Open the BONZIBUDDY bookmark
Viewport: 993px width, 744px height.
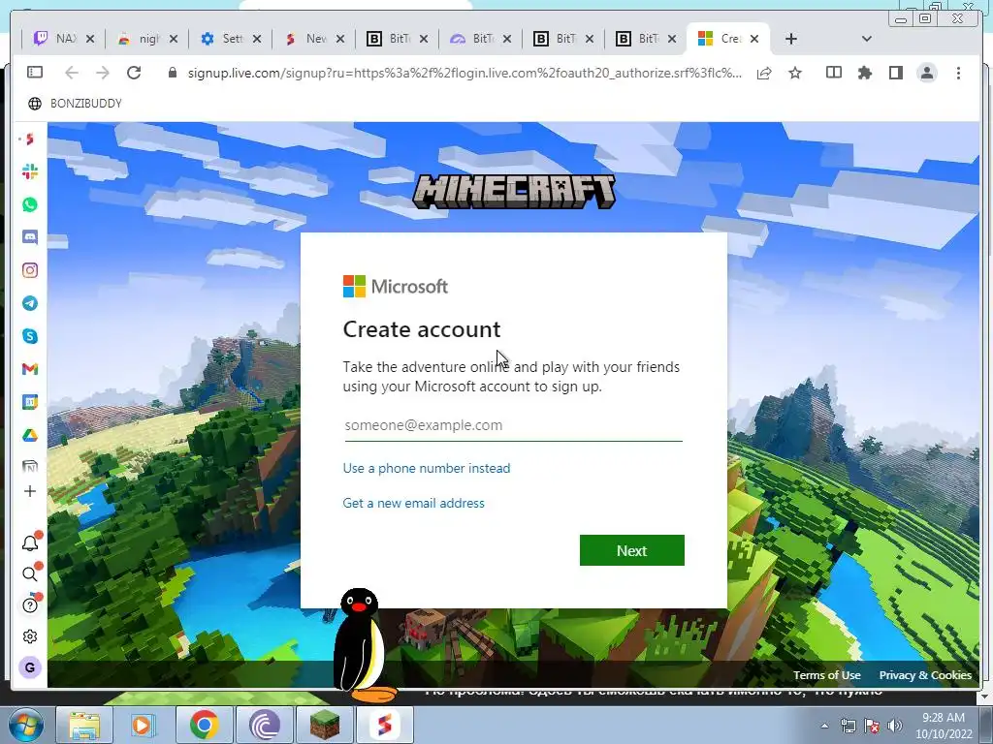coord(75,103)
